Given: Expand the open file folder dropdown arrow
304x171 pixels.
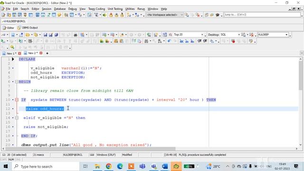Looking at the screenshot, I should (x=32, y=35).
